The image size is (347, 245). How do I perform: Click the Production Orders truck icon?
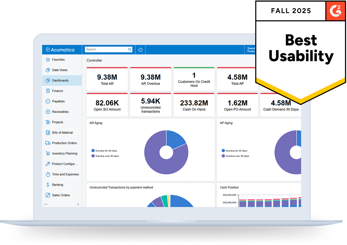pos(48,143)
